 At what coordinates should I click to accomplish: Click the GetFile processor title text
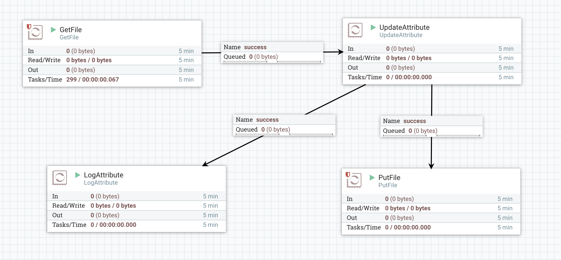(71, 30)
